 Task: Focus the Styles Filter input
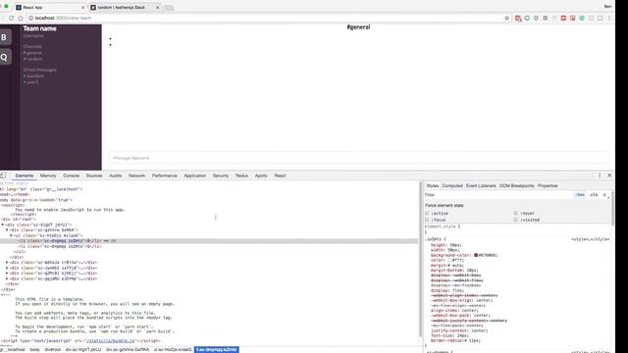click(x=498, y=195)
